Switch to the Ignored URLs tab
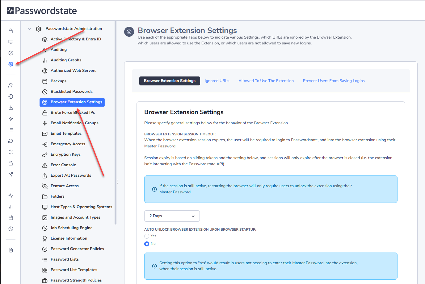The height and width of the screenshot is (284, 425). pyautogui.click(x=217, y=81)
